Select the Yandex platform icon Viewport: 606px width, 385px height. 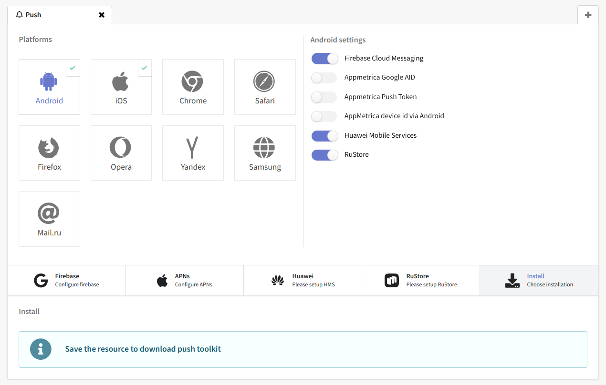192,147
